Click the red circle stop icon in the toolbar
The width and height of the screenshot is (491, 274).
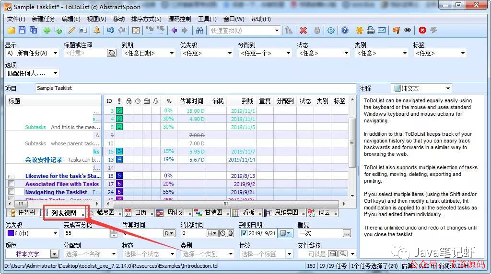click(x=422, y=30)
